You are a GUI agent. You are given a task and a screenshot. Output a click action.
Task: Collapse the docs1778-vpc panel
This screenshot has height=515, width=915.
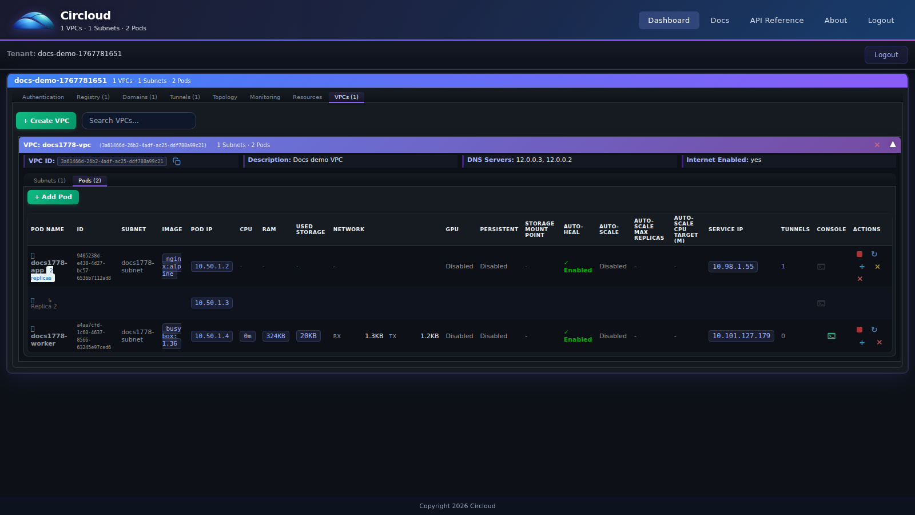pyautogui.click(x=892, y=145)
